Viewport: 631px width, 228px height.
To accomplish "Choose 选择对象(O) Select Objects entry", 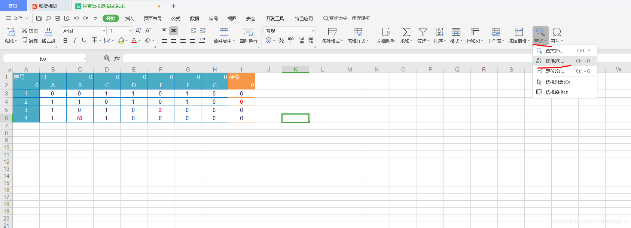I will [565, 82].
